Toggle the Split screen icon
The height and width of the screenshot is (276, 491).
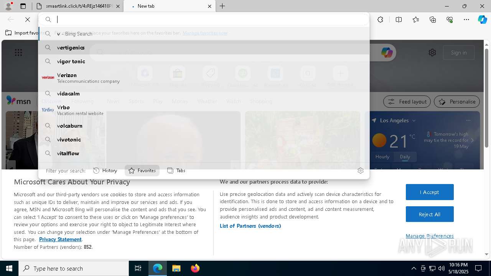coord(399,20)
